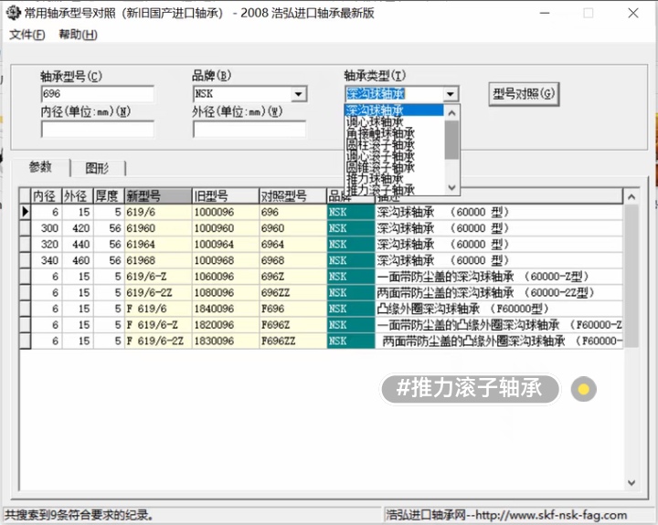The width and height of the screenshot is (658, 525).
Task: Click status text 共搜索到9条符合要求的纪录
Action: pos(79,515)
